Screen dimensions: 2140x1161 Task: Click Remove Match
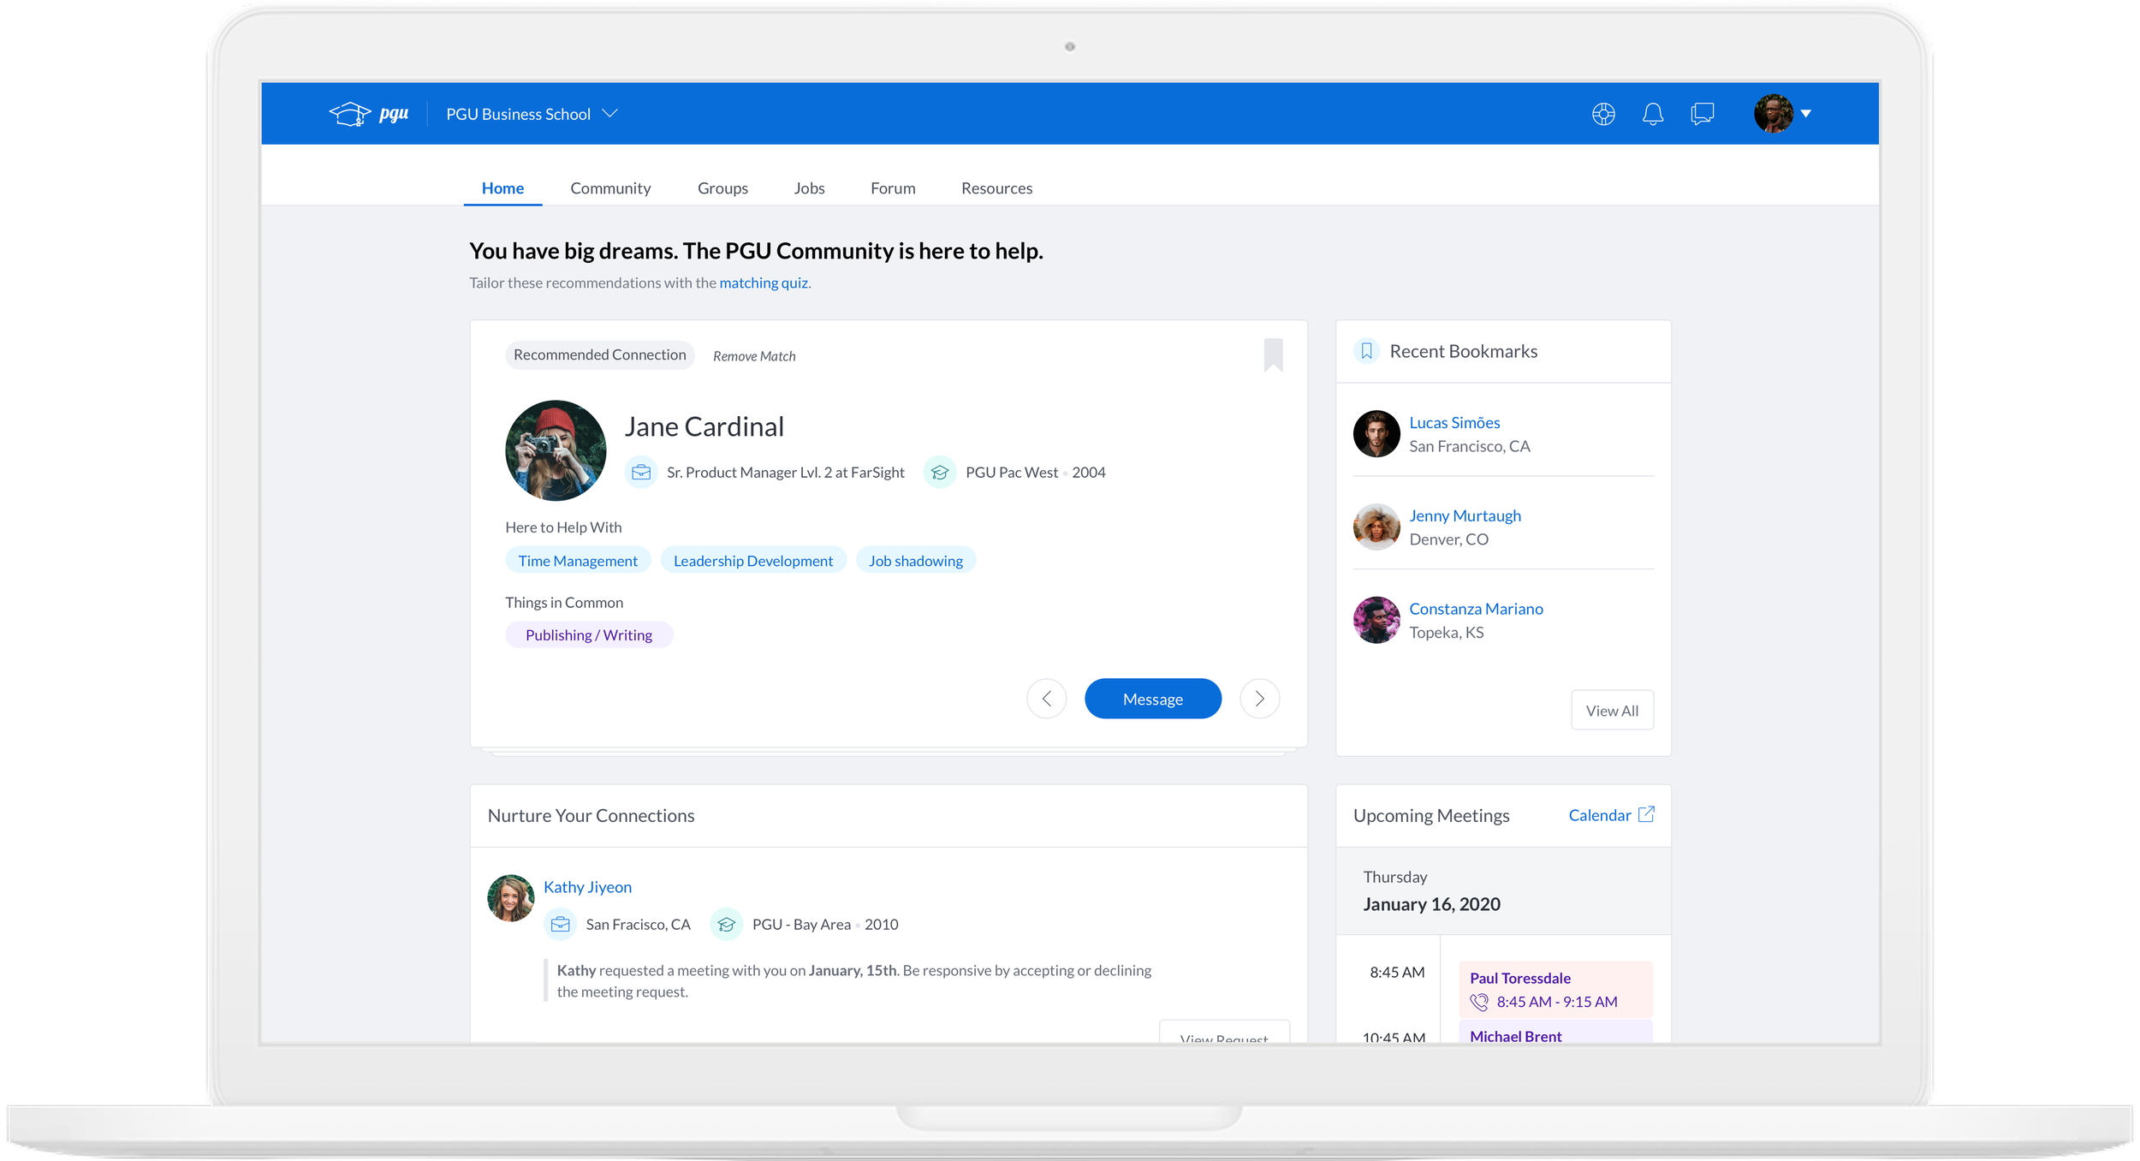(x=754, y=356)
